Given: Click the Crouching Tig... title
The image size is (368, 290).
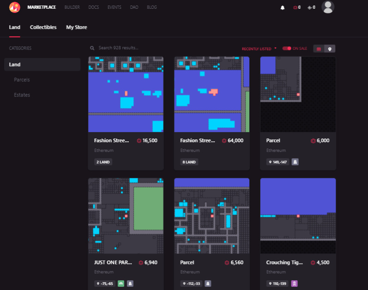Looking at the screenshot, I should (284, 263).
